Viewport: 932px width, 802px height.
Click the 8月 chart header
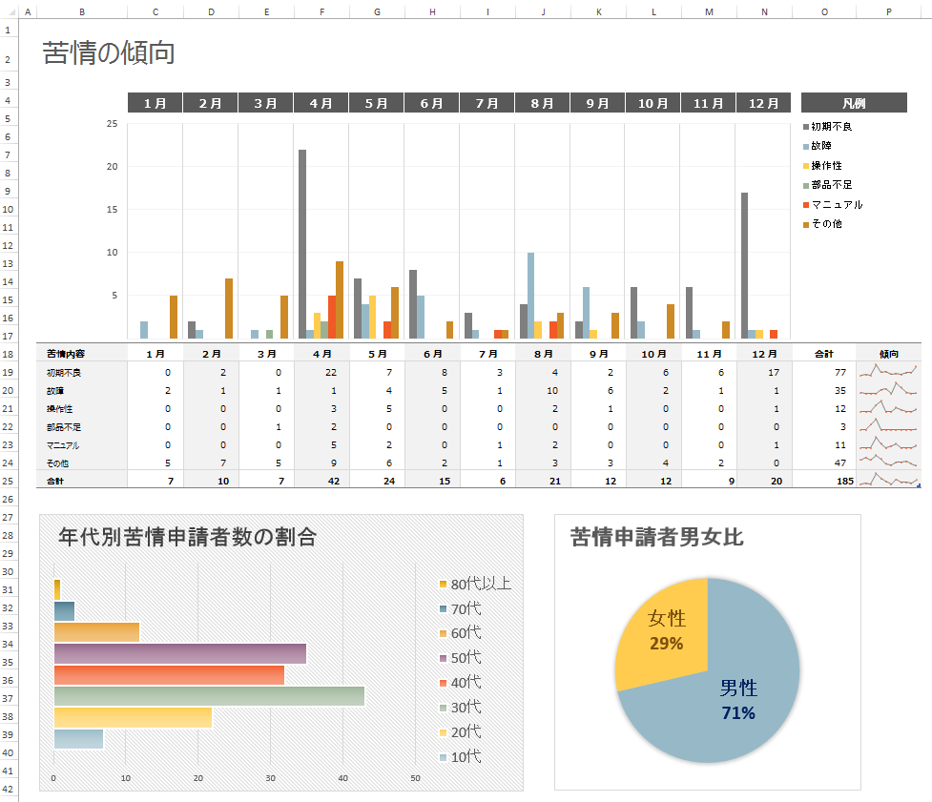tap(542, 103)
